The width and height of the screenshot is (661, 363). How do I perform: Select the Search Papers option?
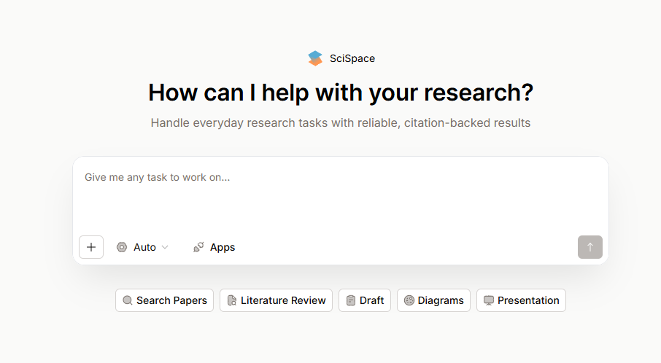pyautogui.click(x=171, y=300)
